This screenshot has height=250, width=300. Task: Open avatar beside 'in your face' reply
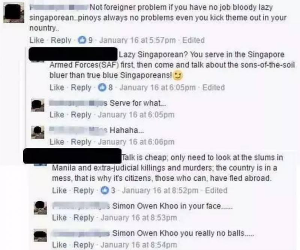coord(40,208)
